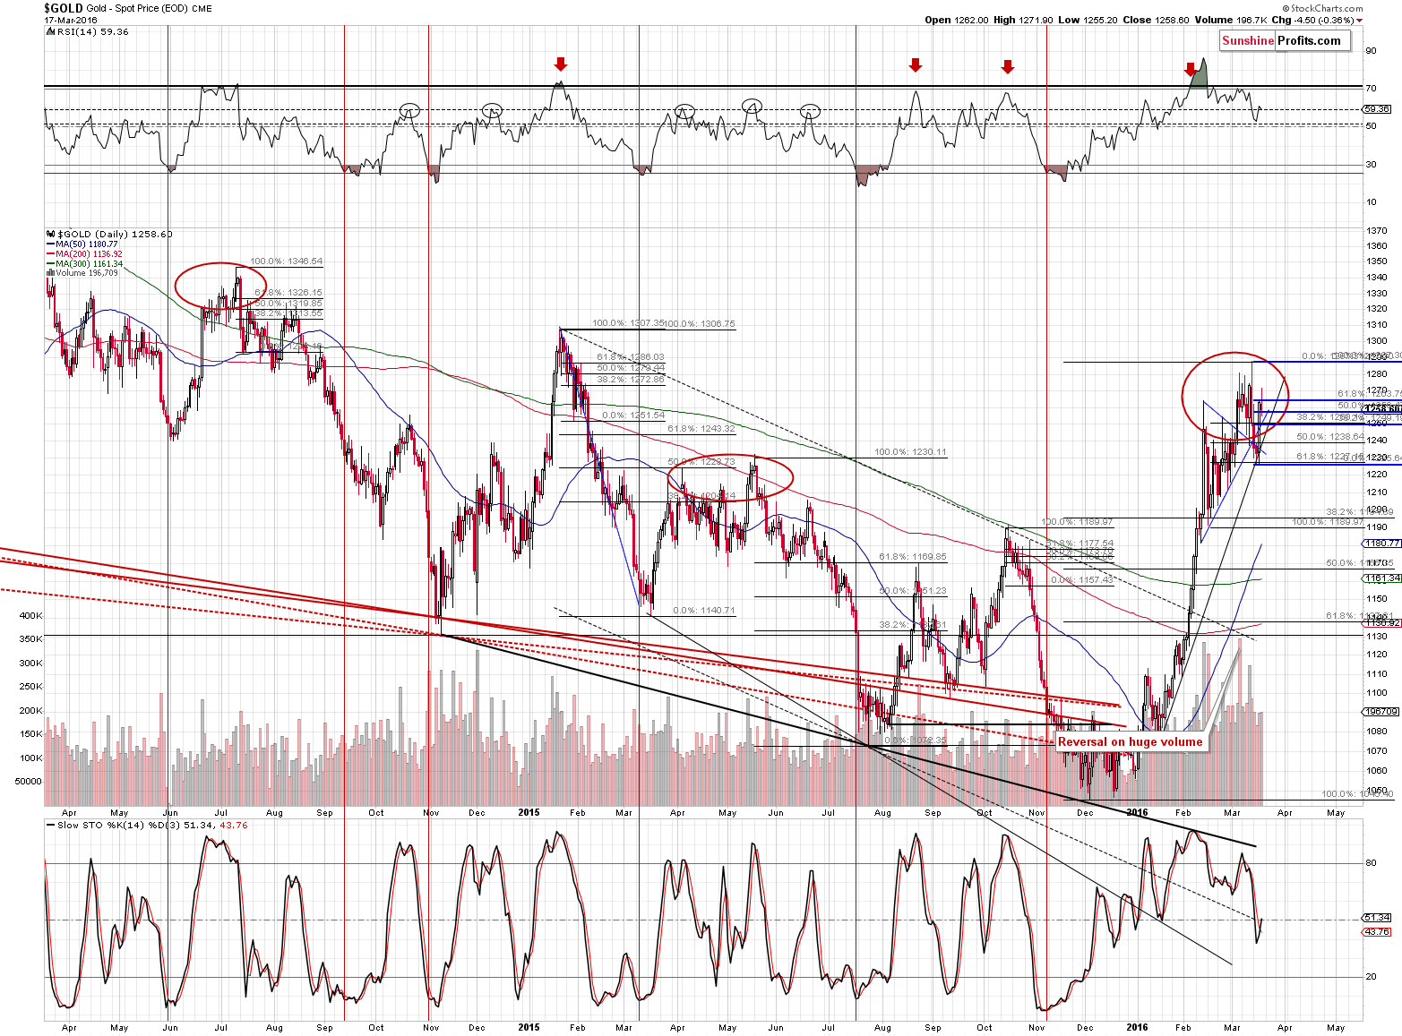Click the RSI axis tag 59.36

click(1377, 109)
